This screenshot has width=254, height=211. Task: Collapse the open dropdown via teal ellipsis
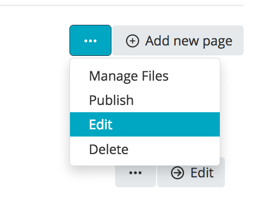pyautogui.click(x=90, y=40)
